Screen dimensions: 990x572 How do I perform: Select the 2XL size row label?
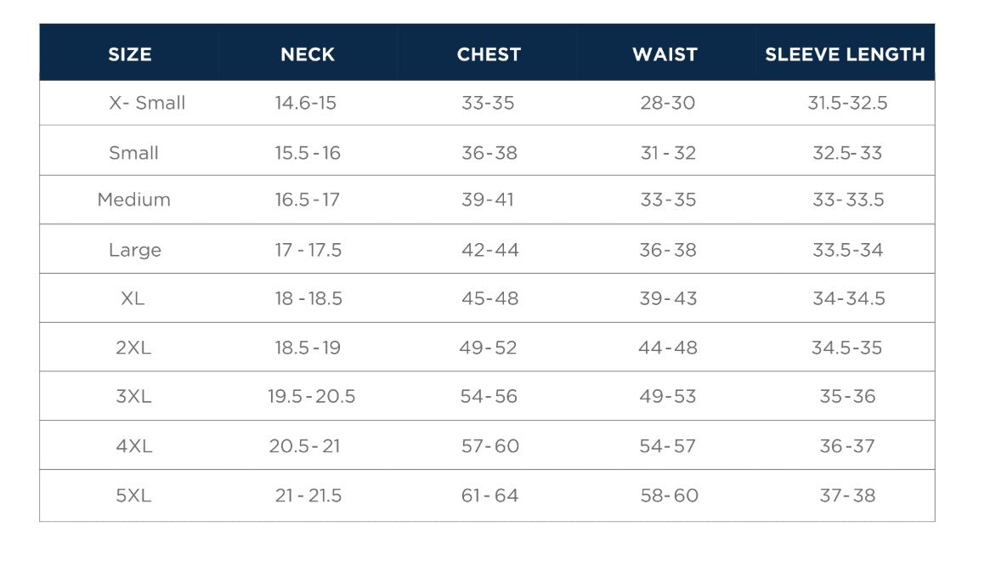tap(133, 348)
